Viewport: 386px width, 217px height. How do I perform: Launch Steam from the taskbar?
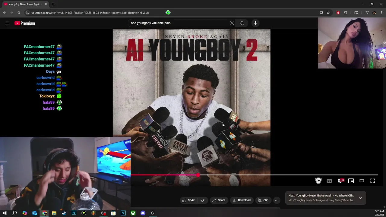(64, 213)
